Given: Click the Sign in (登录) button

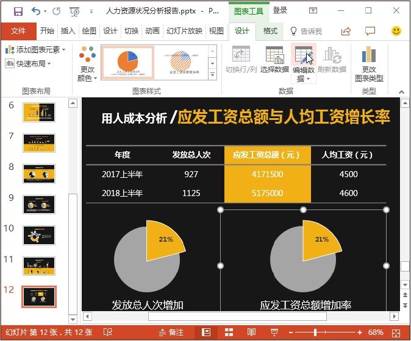Looking at the screenshot, I should [x=280, y=10].
